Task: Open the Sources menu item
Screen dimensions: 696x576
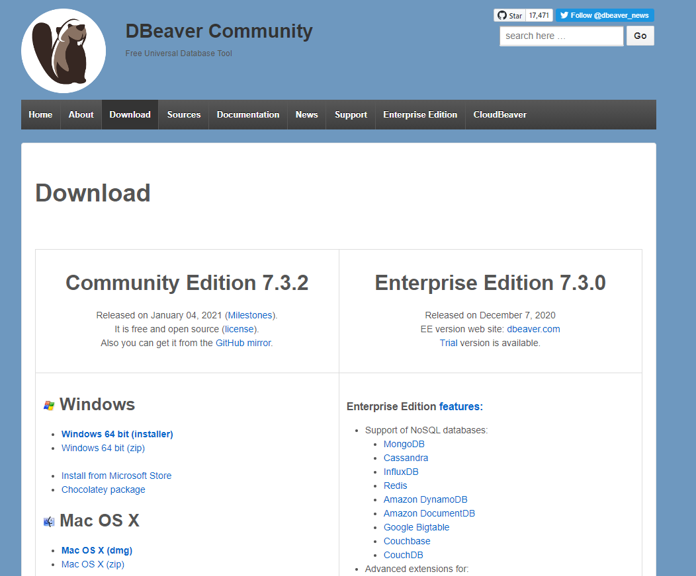Action: 184,115
